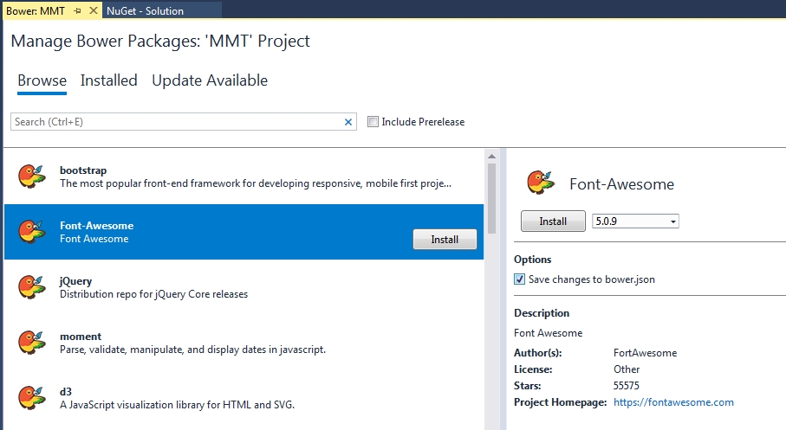Image resolution: width=786 pixels, height=430 pixels.
Task: Click the 'Font Awesome' description under Description
Action: 548,333
